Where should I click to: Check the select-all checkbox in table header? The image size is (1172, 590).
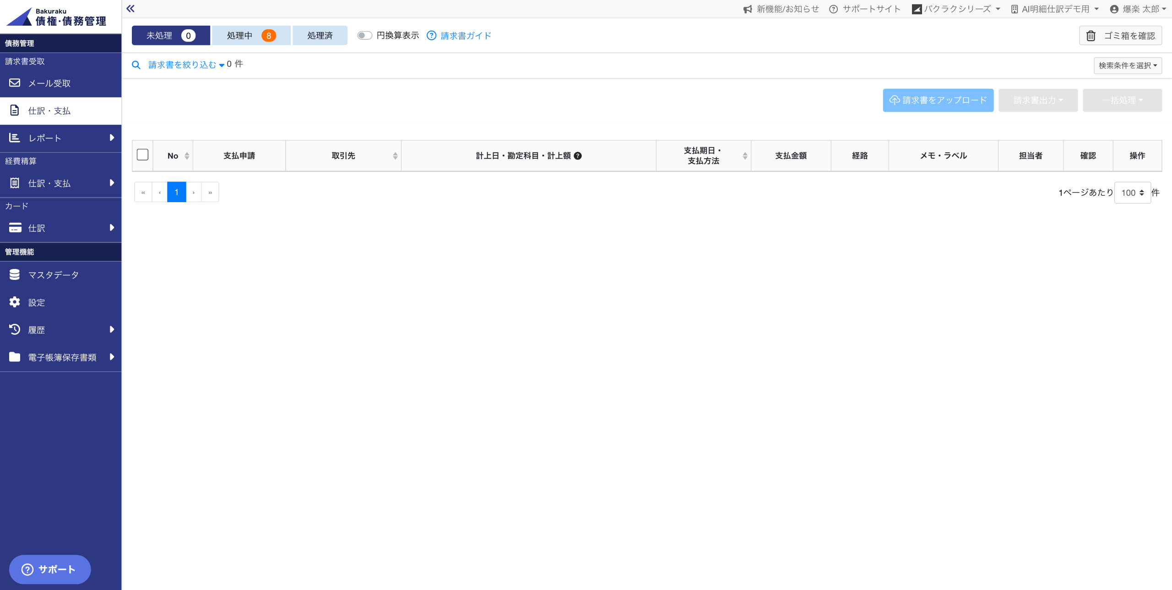click(142, 155)
